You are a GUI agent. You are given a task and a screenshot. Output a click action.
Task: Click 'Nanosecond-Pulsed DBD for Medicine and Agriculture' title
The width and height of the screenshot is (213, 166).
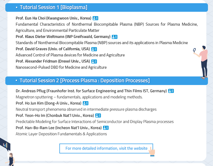pyautogui.click(x=61, y=67)
